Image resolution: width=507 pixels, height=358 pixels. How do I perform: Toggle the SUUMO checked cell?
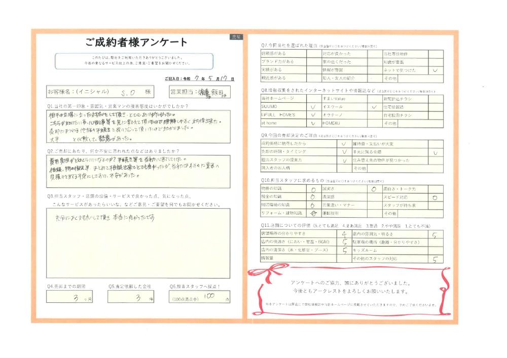pos(314,107)
